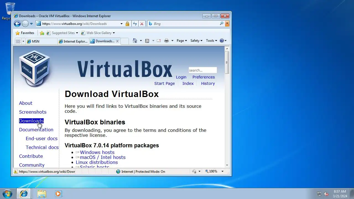Click the Refresh page icon
The image size is (354, 199).
click(135, 24)
